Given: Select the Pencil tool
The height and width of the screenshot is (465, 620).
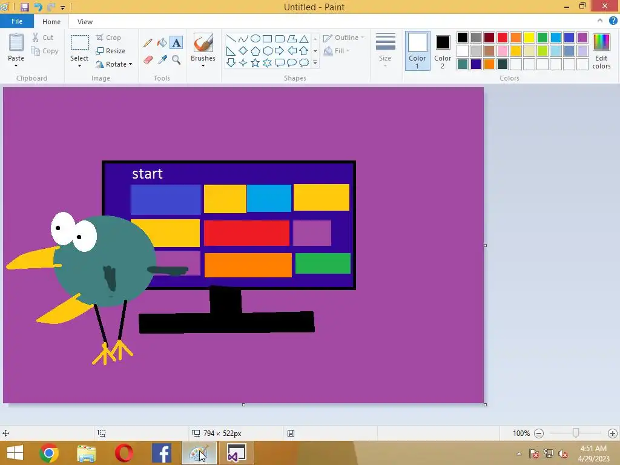Looking at the screenshot, I should (148, 43).
